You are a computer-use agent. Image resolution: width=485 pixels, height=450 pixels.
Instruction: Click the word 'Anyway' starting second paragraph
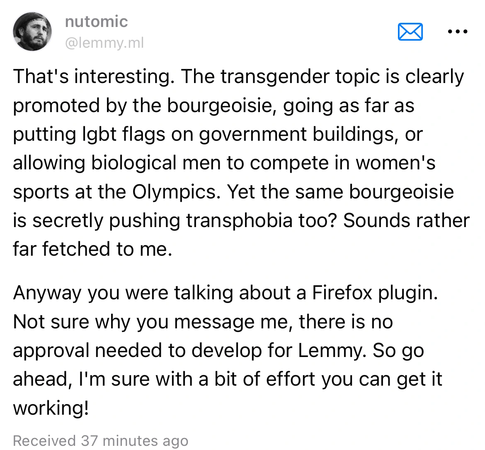click(47, 293)
